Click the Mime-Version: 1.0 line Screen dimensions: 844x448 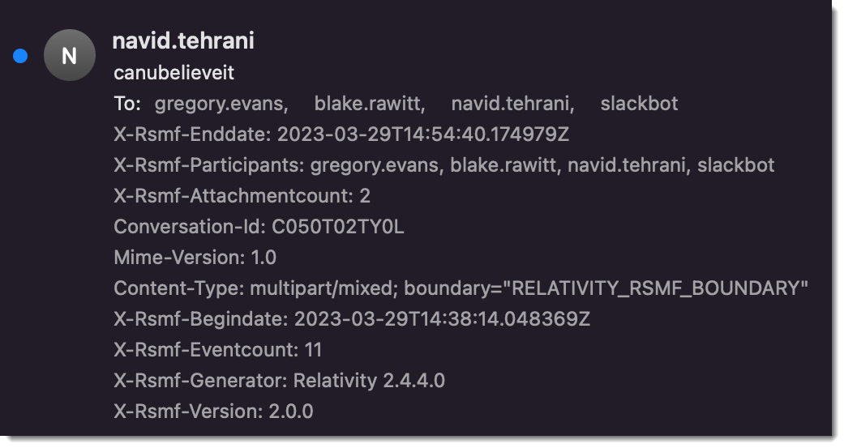click(195, 258)
